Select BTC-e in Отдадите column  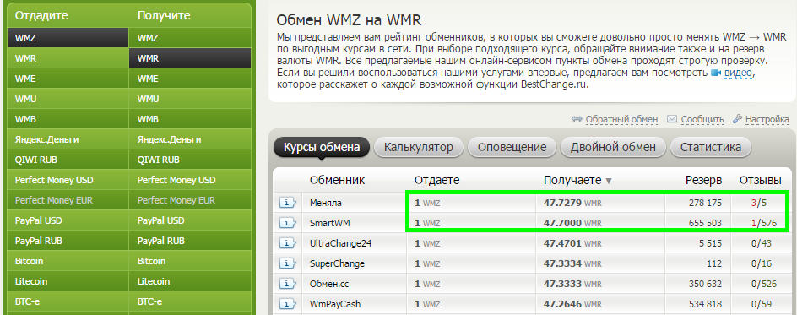(x=68, y=301)
